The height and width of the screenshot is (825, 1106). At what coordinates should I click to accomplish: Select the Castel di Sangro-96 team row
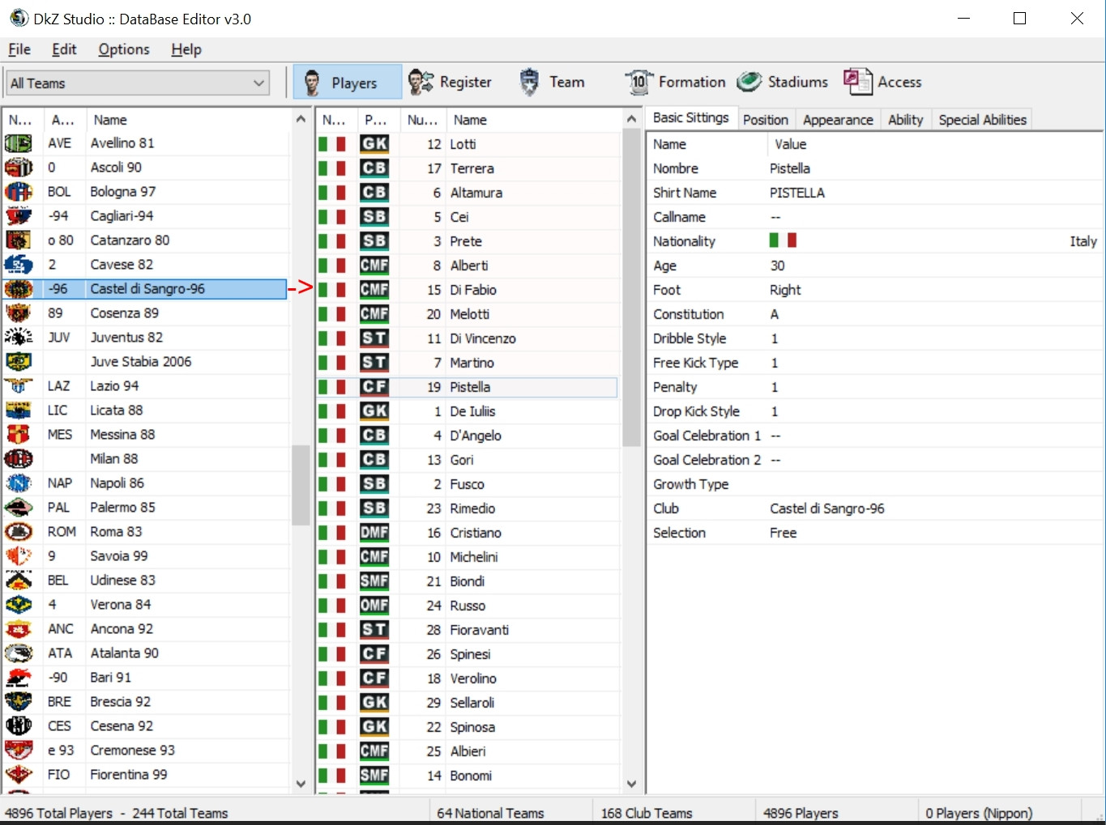coord(146,289)
